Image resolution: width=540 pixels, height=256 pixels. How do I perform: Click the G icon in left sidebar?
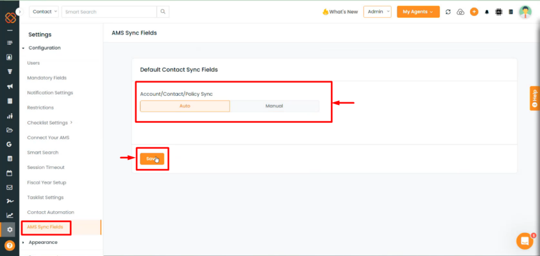[x=9, y=144]
